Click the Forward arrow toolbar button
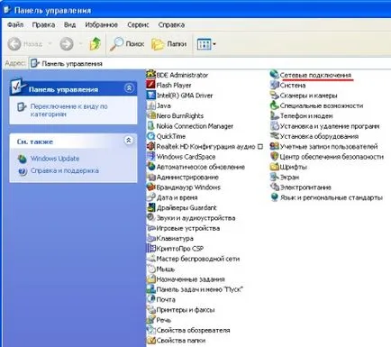This screenshot has width=391, height=347. pos(67,44)
